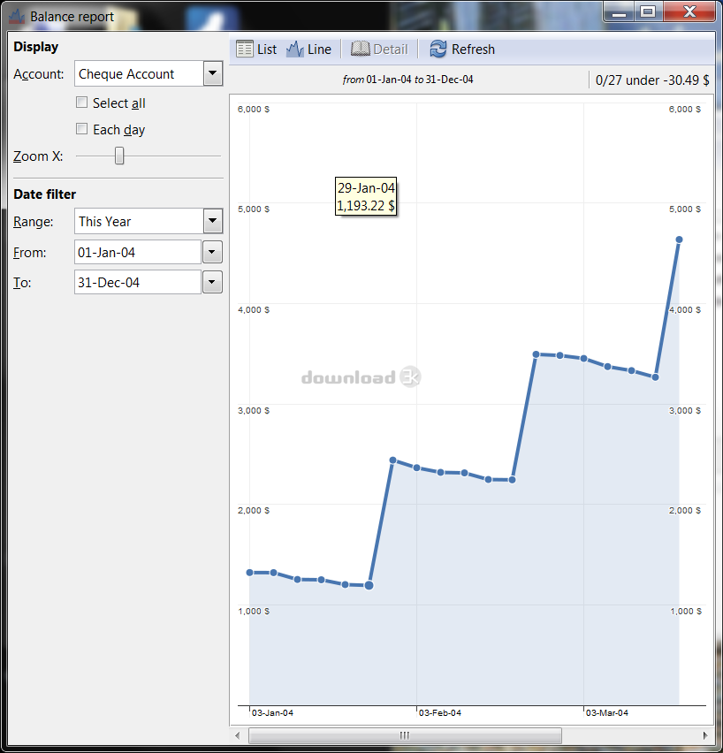Click the 'from 01-Jan-04 to 31-Dec-04' header text
Viewport: 723px width, 753px height.
(407, 80)
